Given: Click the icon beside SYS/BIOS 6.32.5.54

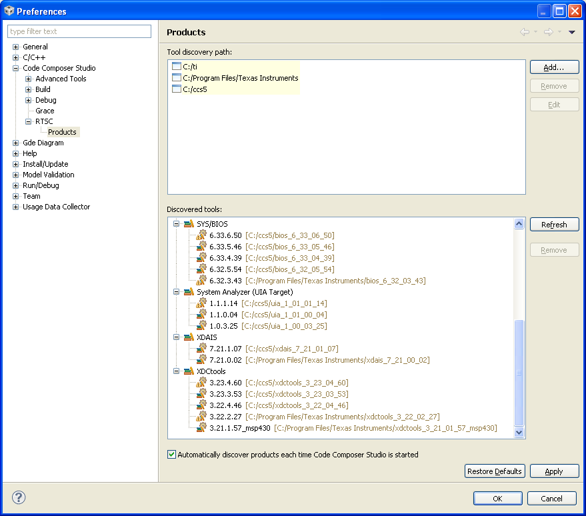Looking at the screenshot, I should pyautogui.click(x=201, y=269).
